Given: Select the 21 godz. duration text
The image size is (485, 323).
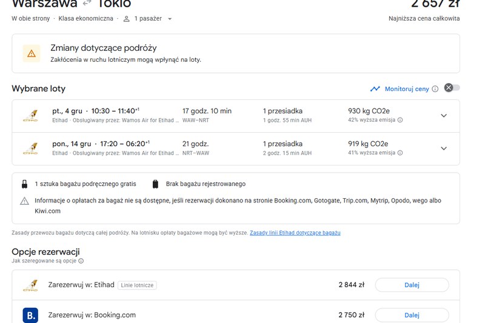Looking at the screenshot, I should [195, 144].
